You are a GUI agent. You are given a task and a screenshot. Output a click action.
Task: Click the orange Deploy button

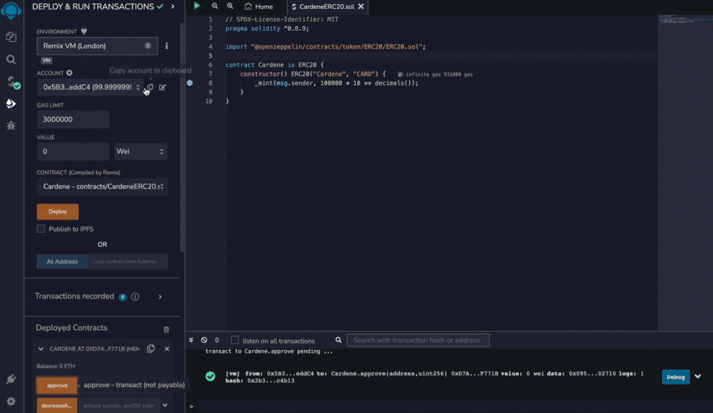pos(58,212)
